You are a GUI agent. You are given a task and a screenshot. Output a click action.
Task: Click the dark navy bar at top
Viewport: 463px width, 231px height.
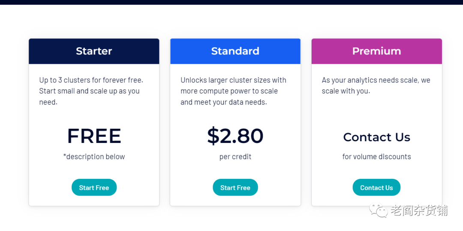[231, 2]
